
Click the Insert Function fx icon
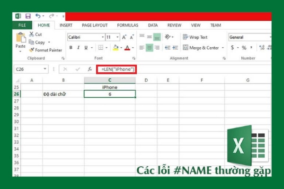pyautogui.click(x=90, y=69)
